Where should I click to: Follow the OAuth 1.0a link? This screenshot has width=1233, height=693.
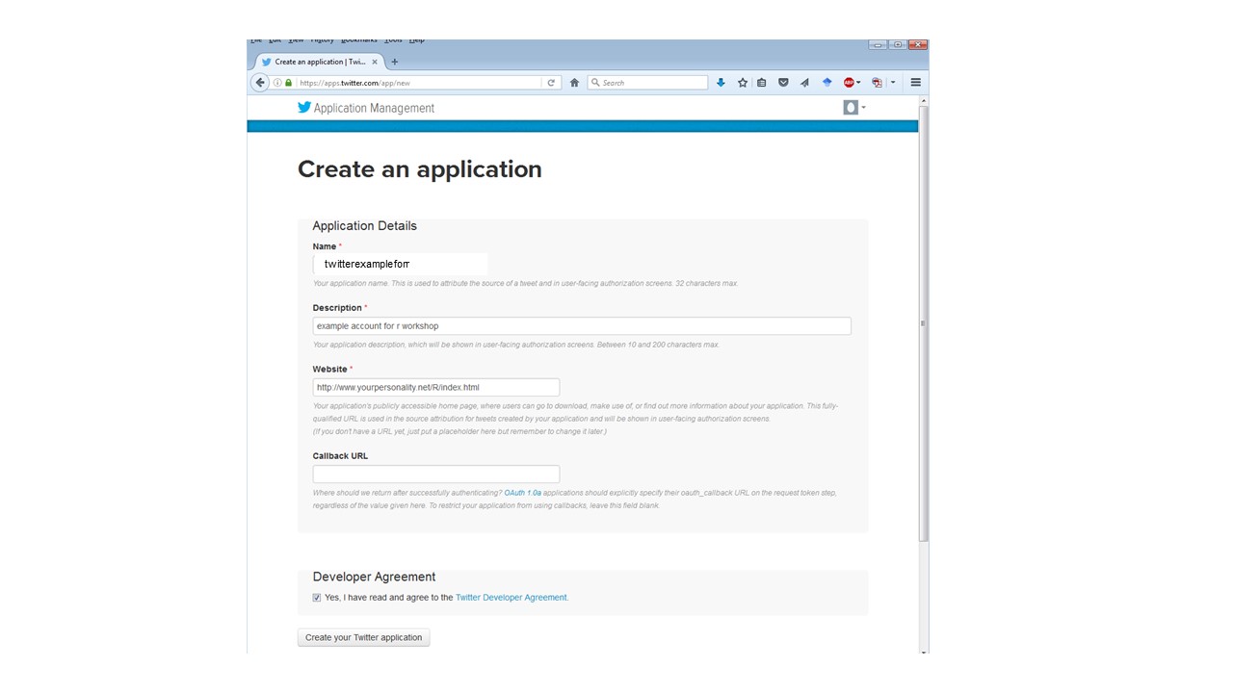click(522, 493)
